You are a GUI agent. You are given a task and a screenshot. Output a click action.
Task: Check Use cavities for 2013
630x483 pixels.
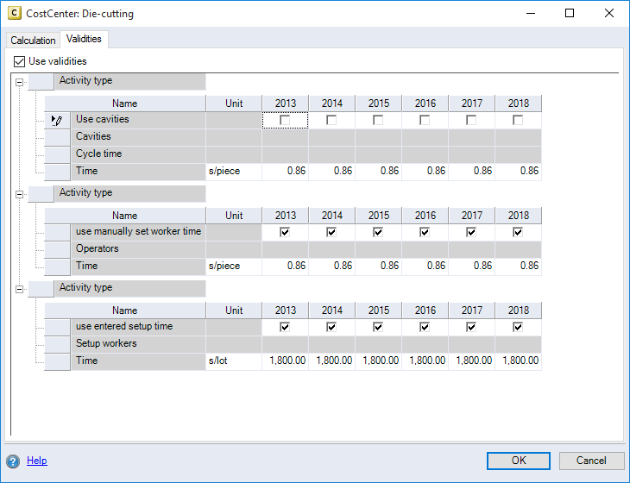286,120
